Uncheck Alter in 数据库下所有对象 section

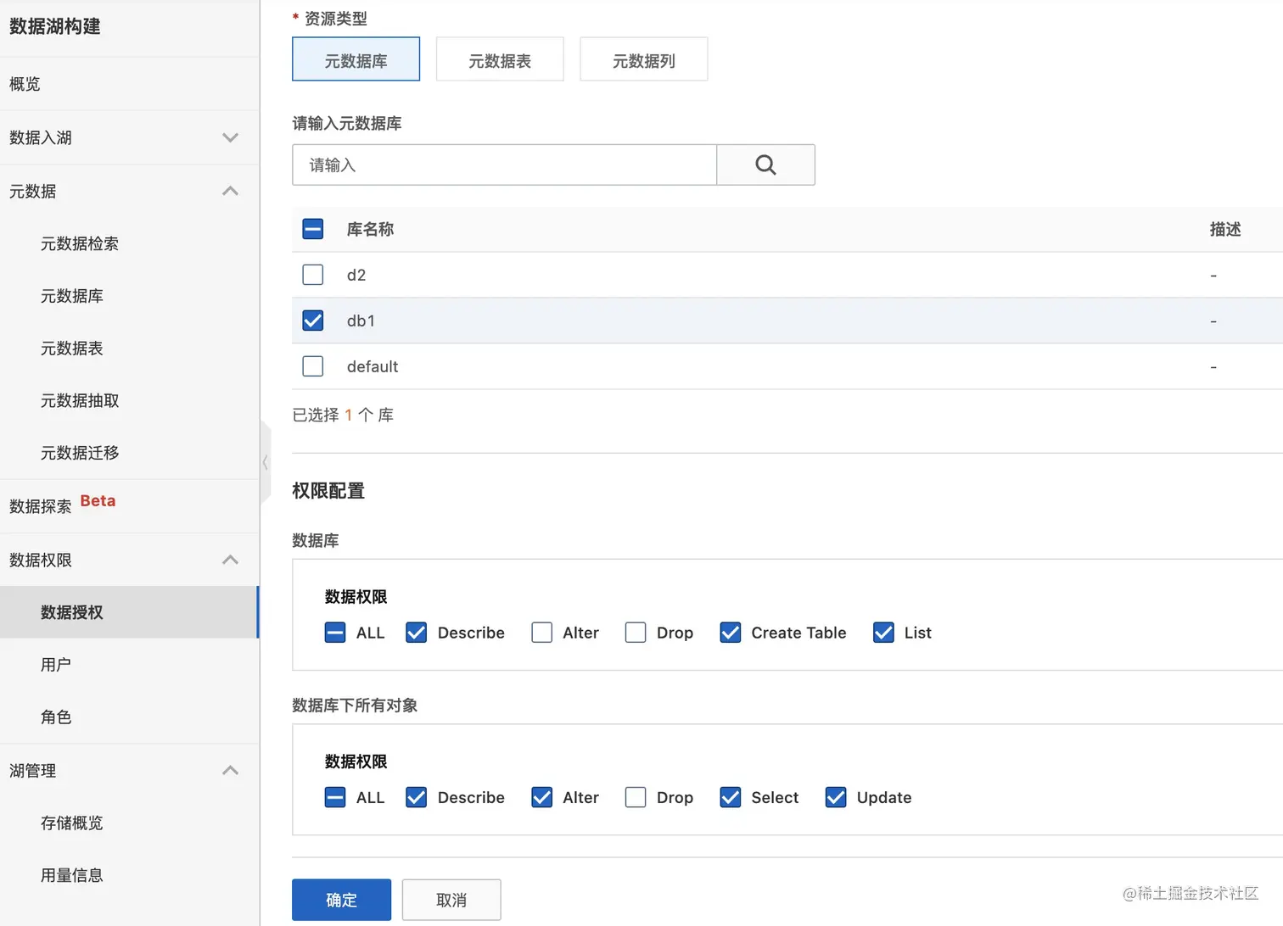click(541, 797)
